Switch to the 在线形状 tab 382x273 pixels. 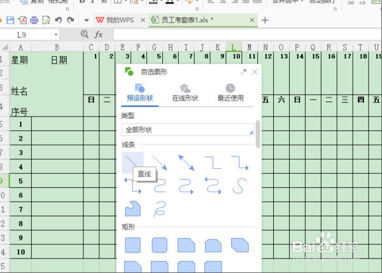click(185, 93)
